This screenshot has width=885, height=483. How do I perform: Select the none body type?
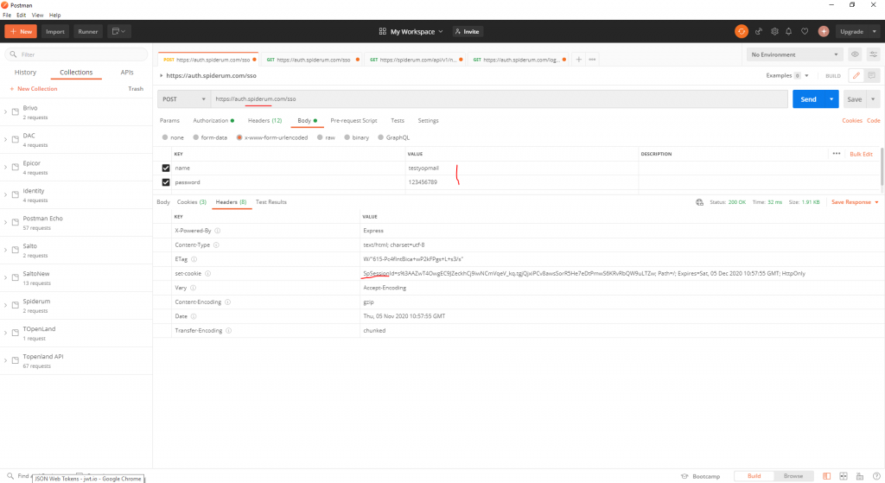165,137
